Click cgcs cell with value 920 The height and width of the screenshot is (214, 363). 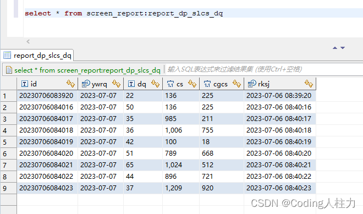[222, 188]
